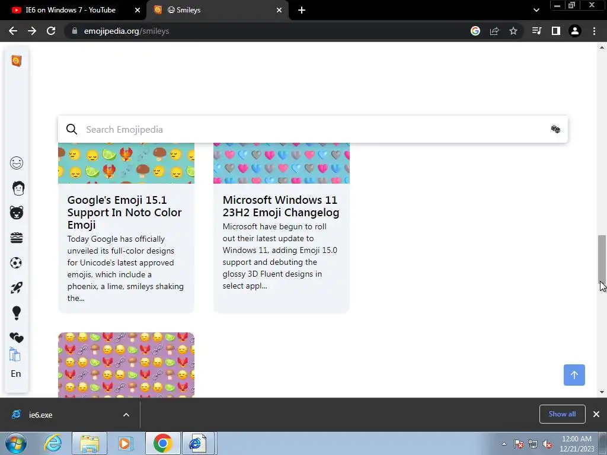Open the Activities soccer ball category icon
Viewport: 607px width, 455px height.
click(x=16, y=262)
